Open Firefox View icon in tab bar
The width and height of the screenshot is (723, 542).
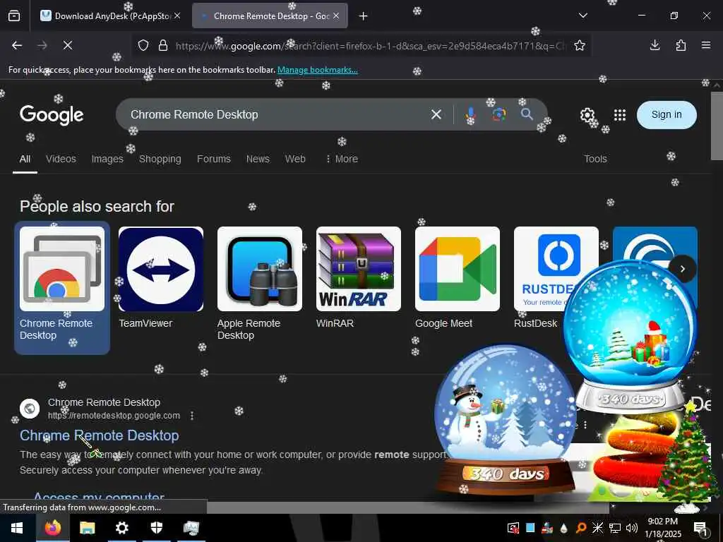(x=14, y=16)
